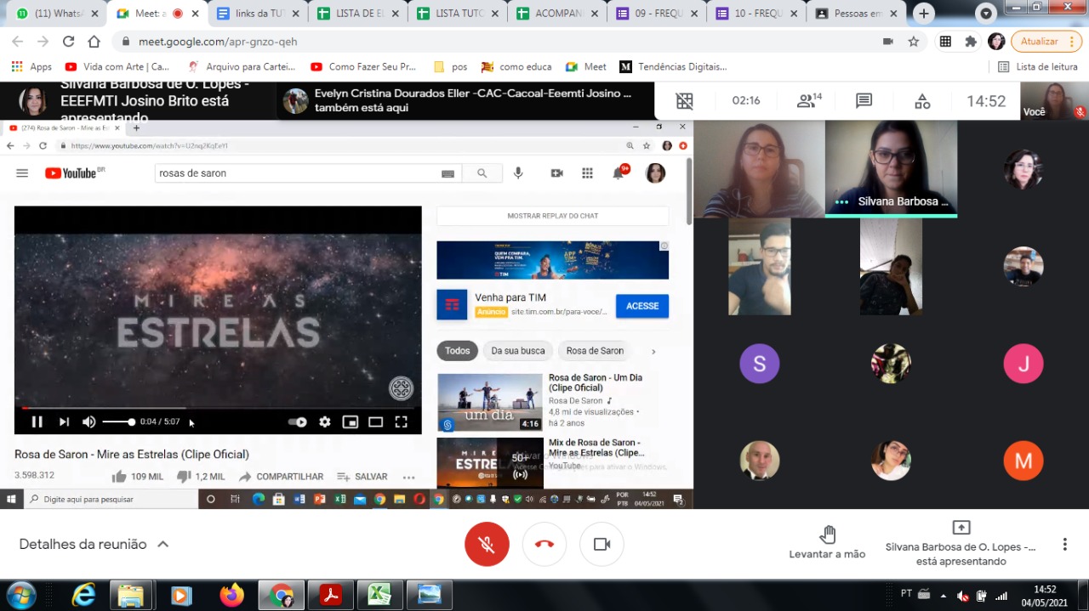
Task: Skip to next YouTube video
Action: pyautogui.click(x=64, y=421)
